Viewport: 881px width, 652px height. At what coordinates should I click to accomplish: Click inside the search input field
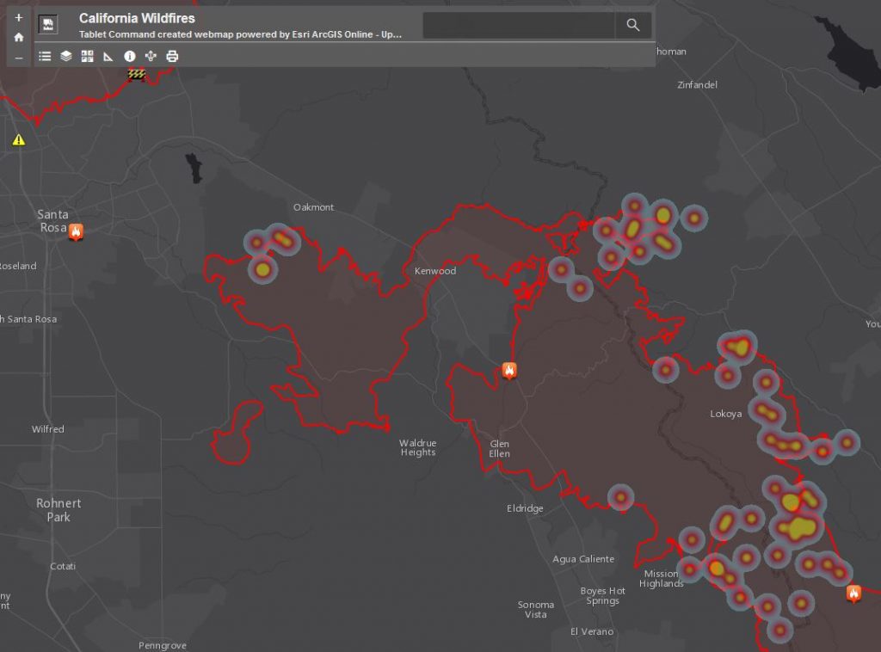pos(518,25)
